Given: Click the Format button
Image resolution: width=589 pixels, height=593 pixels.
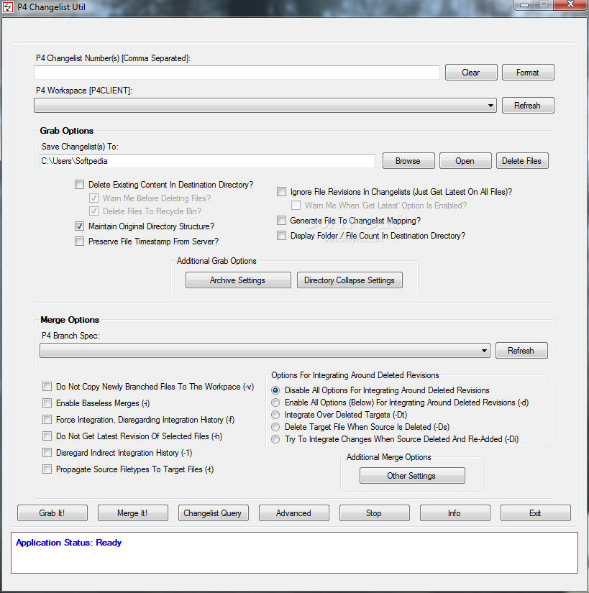Looking at the screenshot, I should (528, 72).
